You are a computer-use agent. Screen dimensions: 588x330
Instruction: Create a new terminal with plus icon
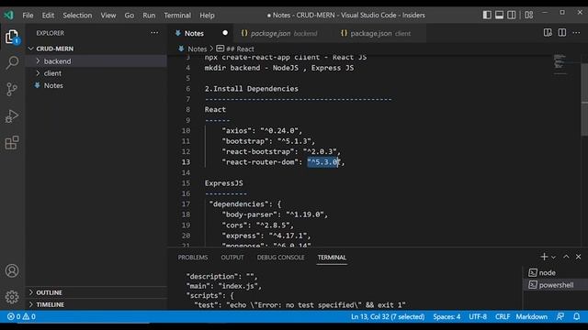(x=544, y=257)
